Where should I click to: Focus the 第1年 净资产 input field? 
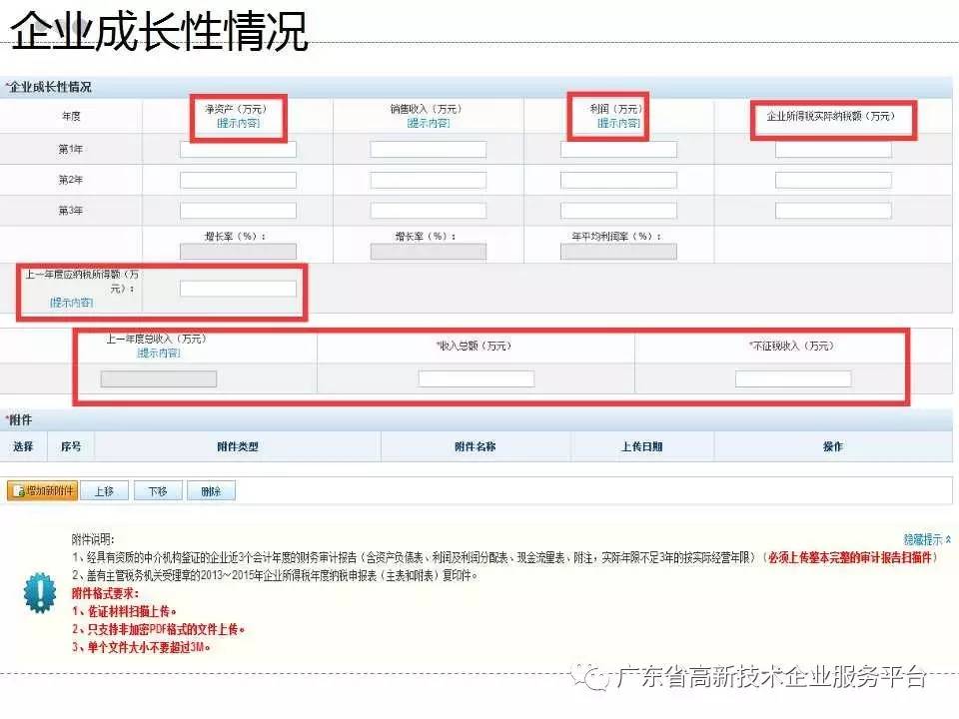238,150
